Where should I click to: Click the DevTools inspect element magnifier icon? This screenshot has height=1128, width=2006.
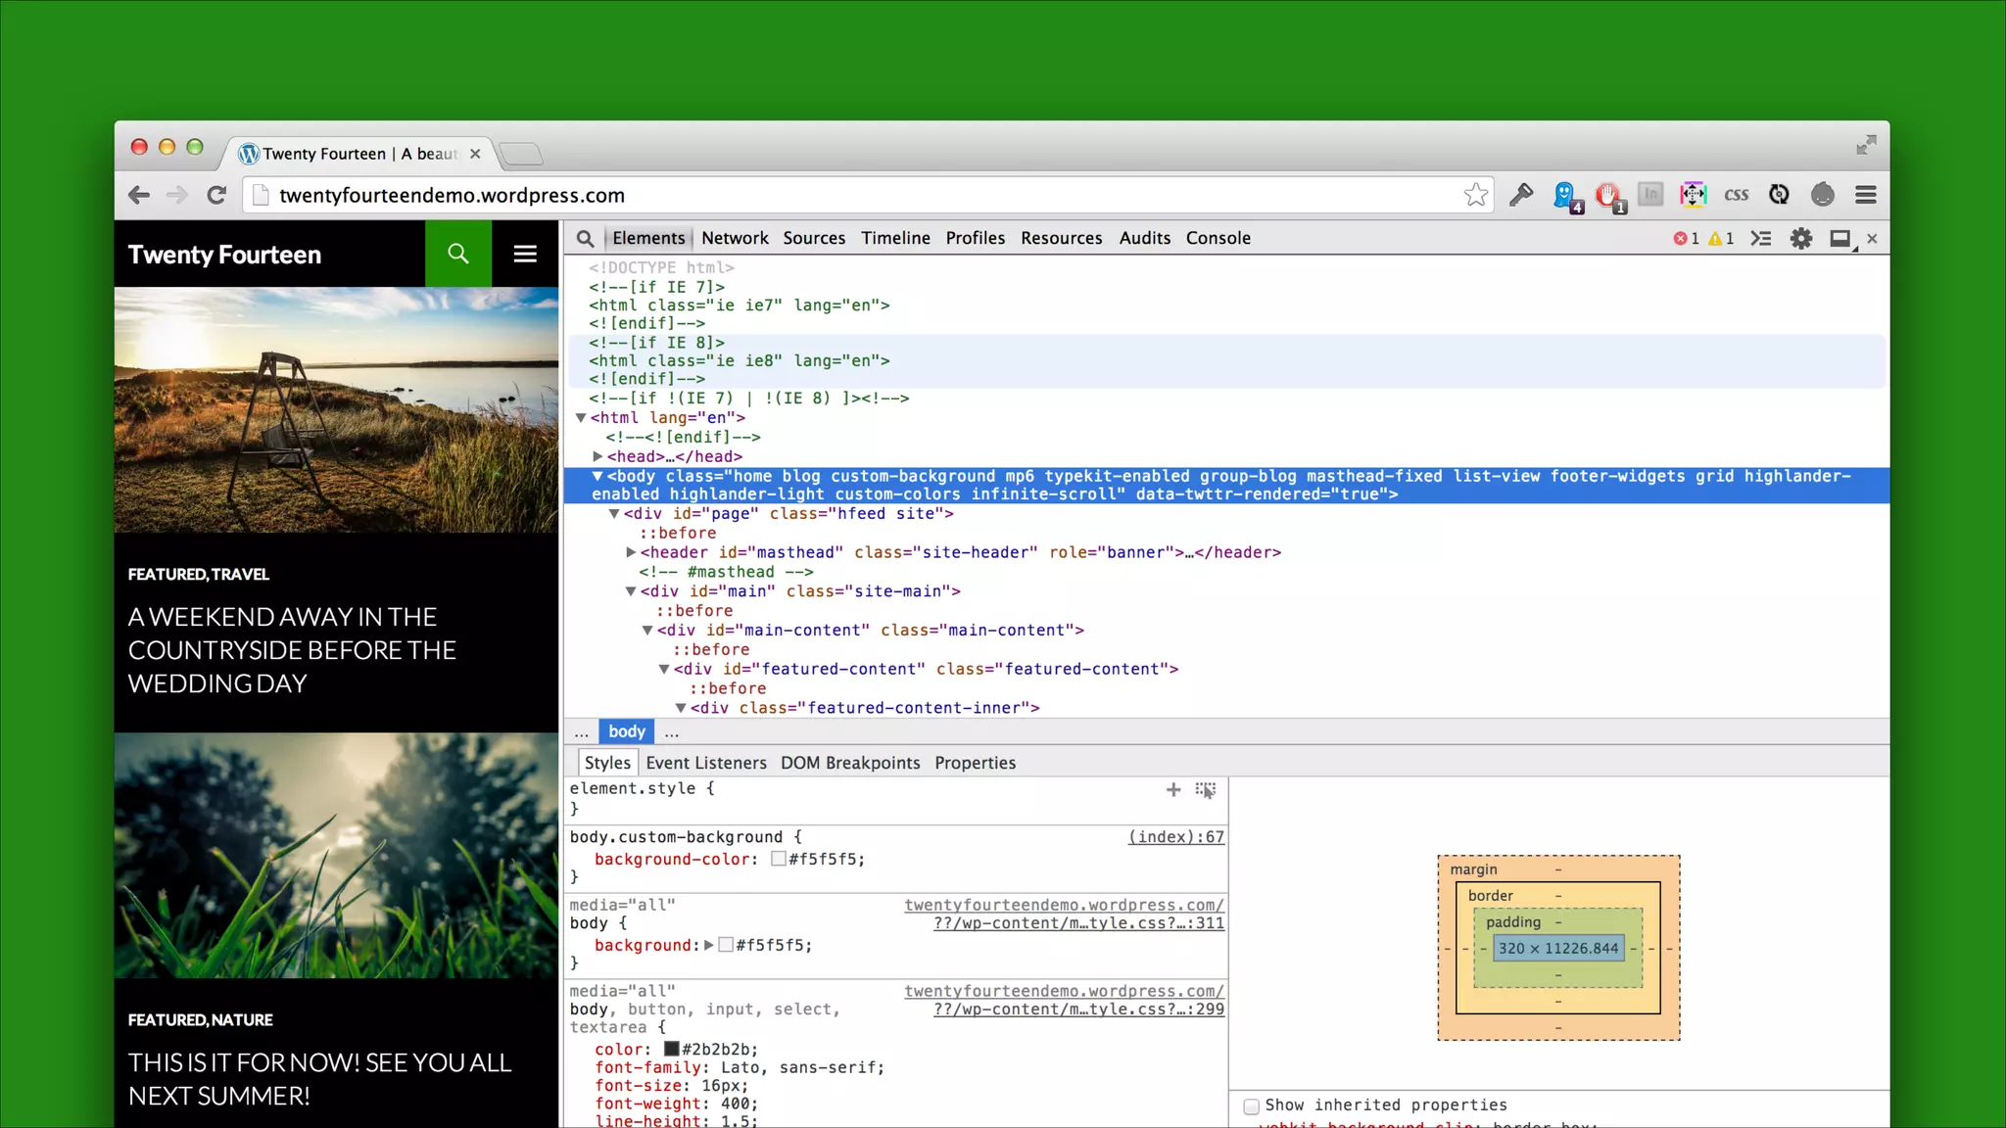click(585, 238)
